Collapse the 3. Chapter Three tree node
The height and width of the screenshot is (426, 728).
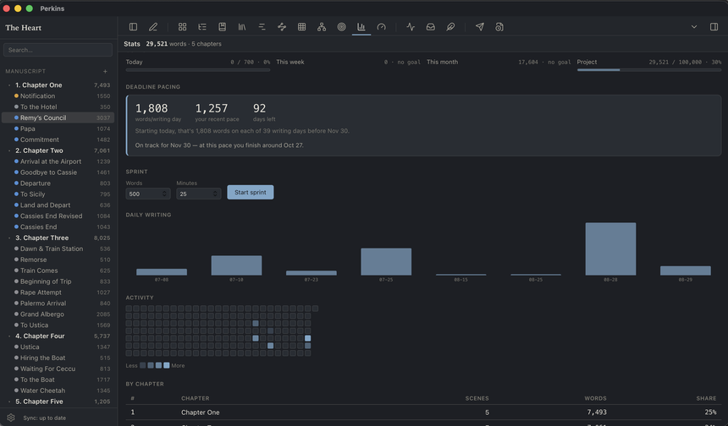pos(9,238)
